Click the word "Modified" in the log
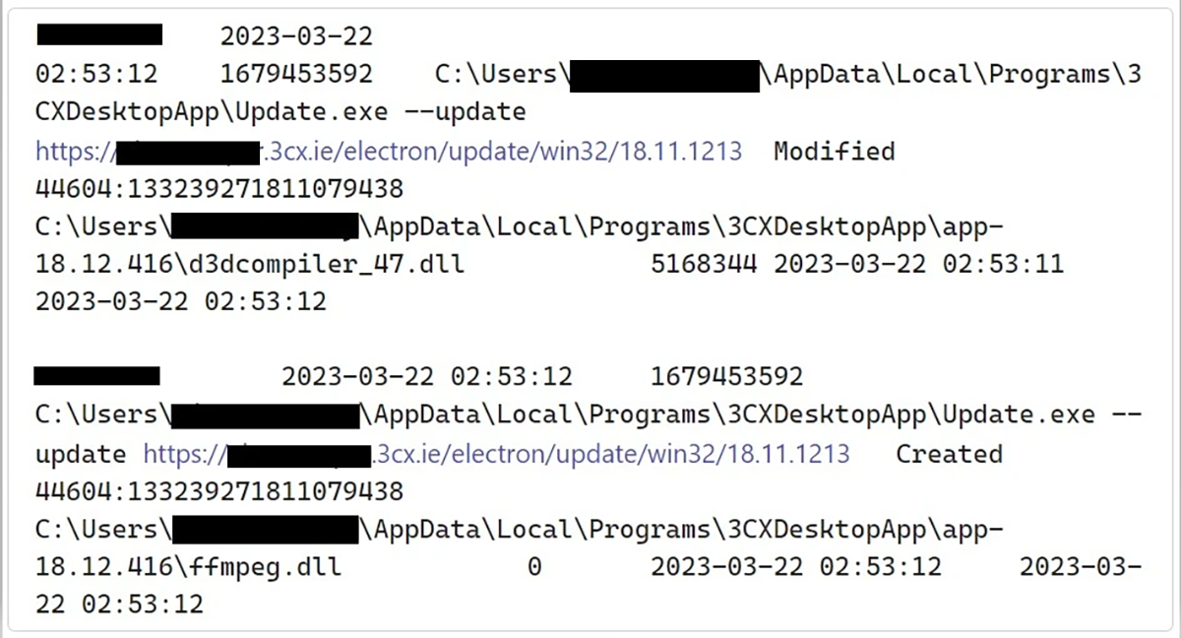This screenshot has height=638, width=1181. coord(834,152)
